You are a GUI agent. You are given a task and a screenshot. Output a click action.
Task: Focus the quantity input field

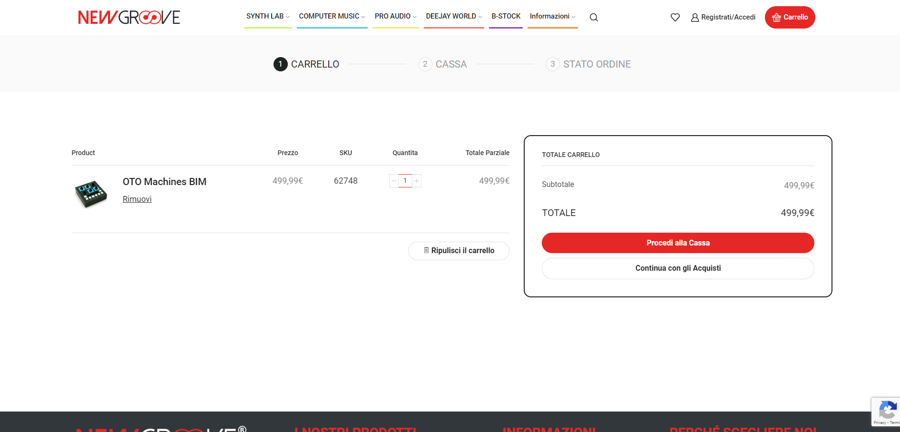coord(405,181)
